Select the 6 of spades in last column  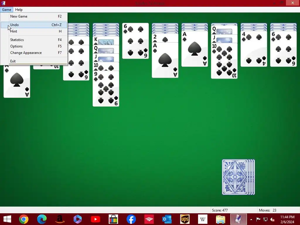[283, 49]
